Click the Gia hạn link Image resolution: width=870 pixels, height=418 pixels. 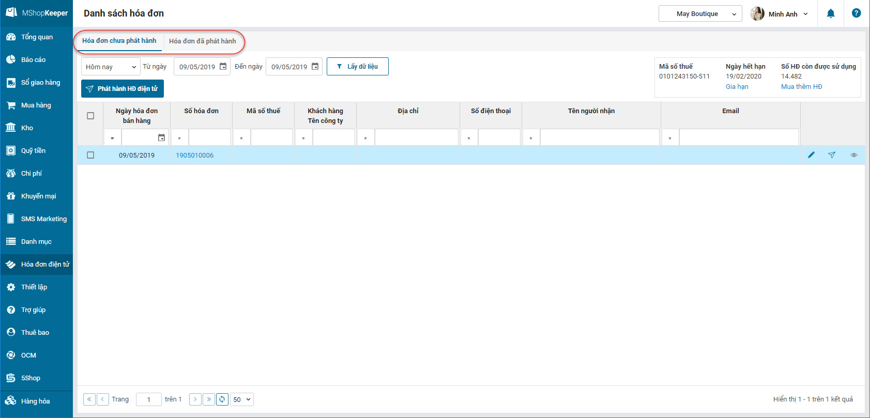point(737,87)
